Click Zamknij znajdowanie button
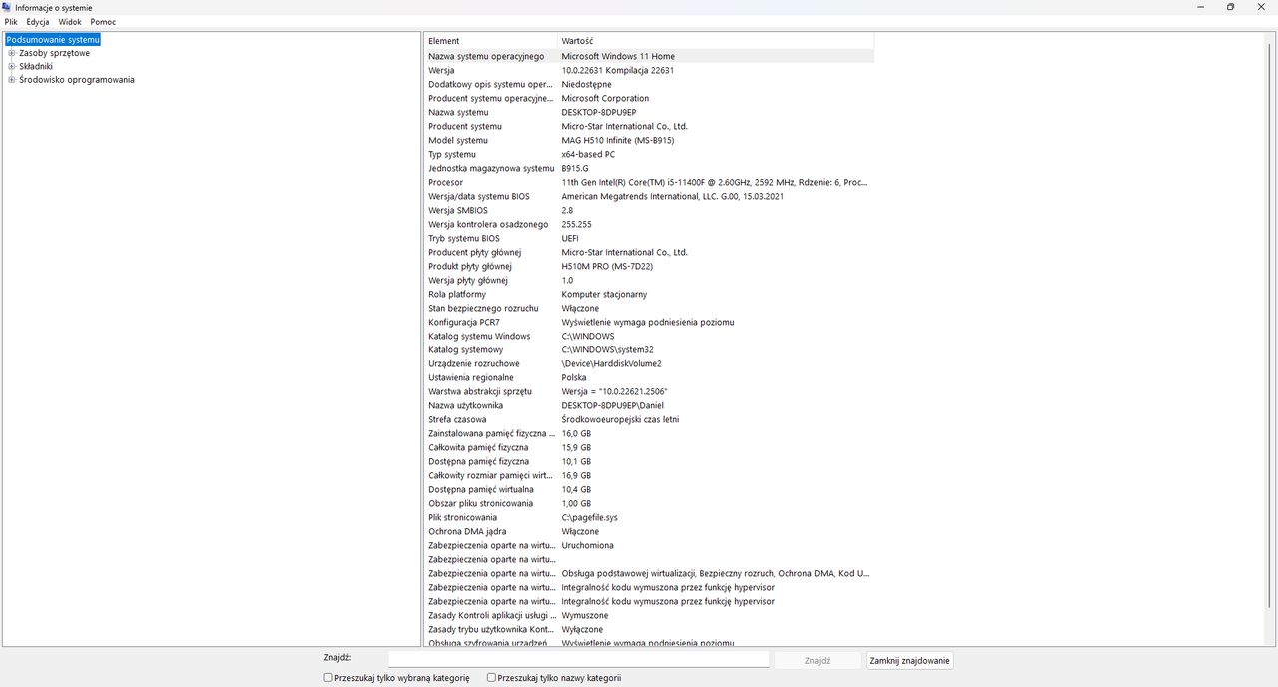This screenshot has width=1278, height=687. click(x=909, y=660)
